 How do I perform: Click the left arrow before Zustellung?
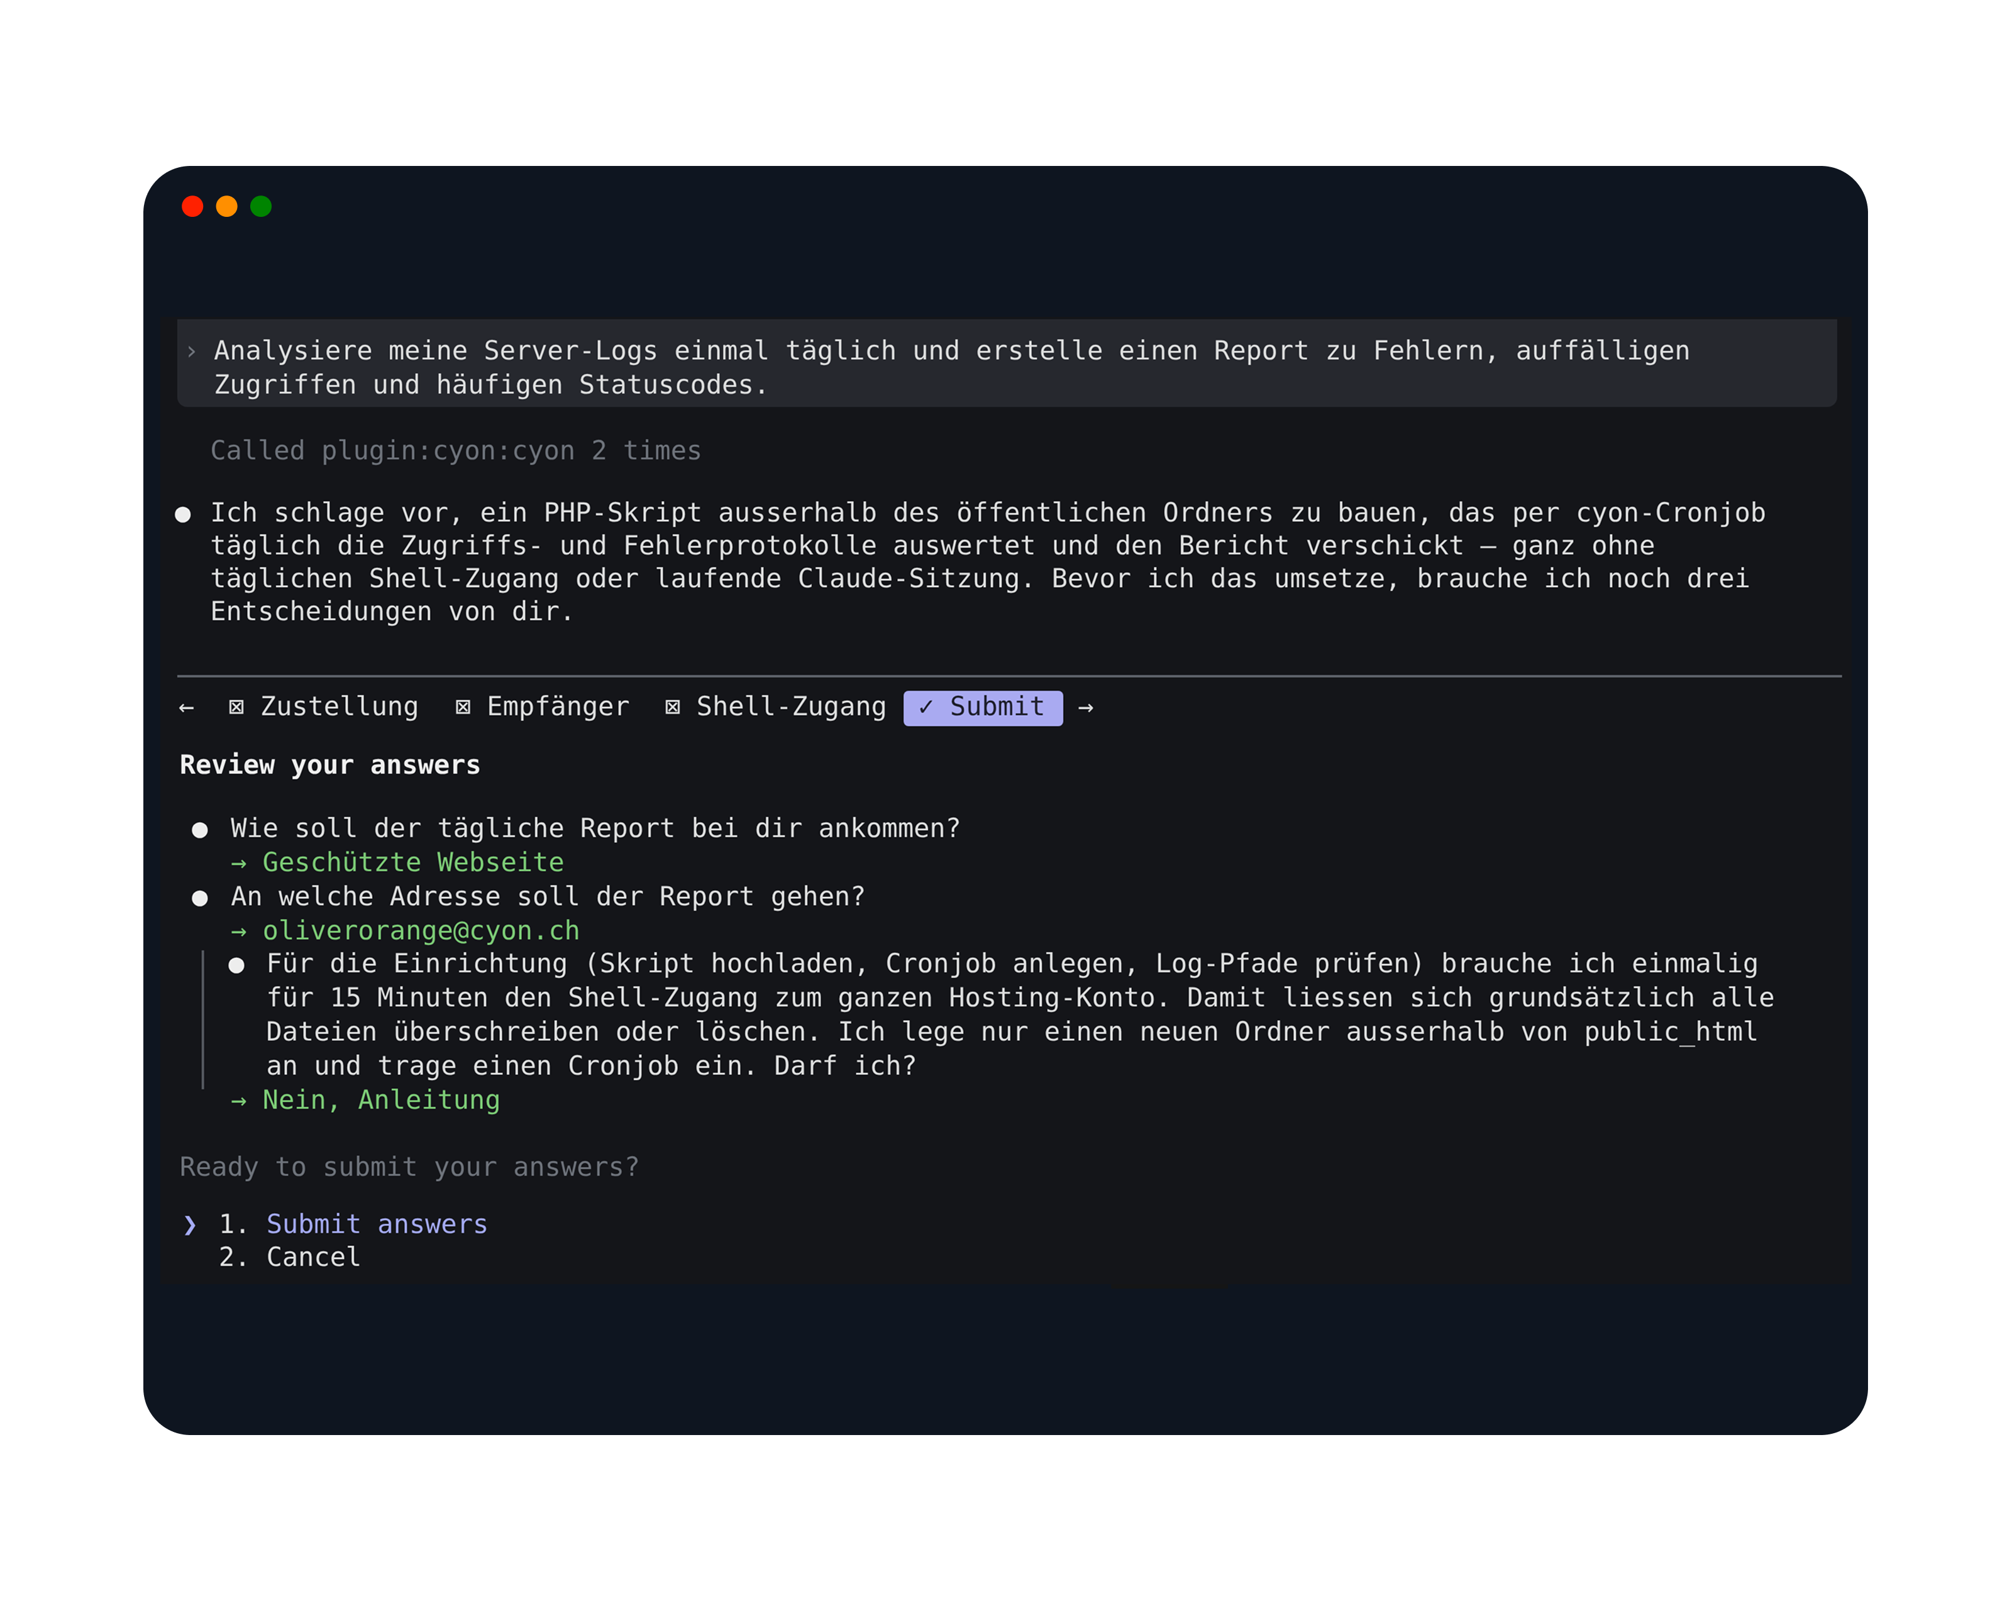(x=187, y=708)
